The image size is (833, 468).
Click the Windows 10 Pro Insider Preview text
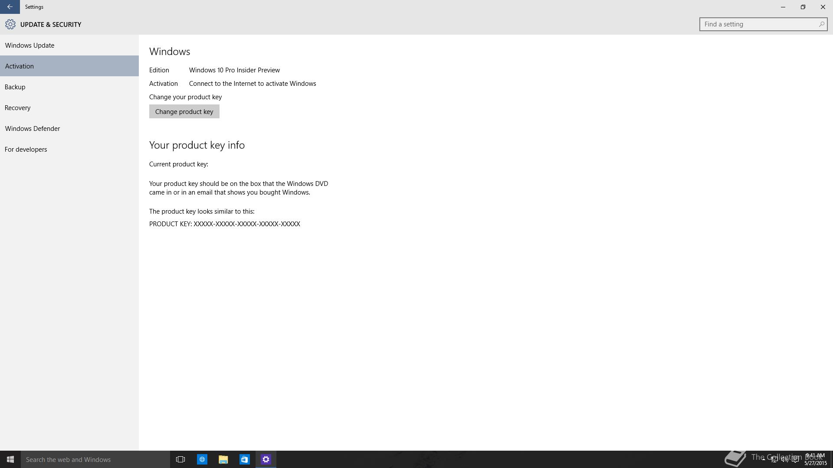234,70
